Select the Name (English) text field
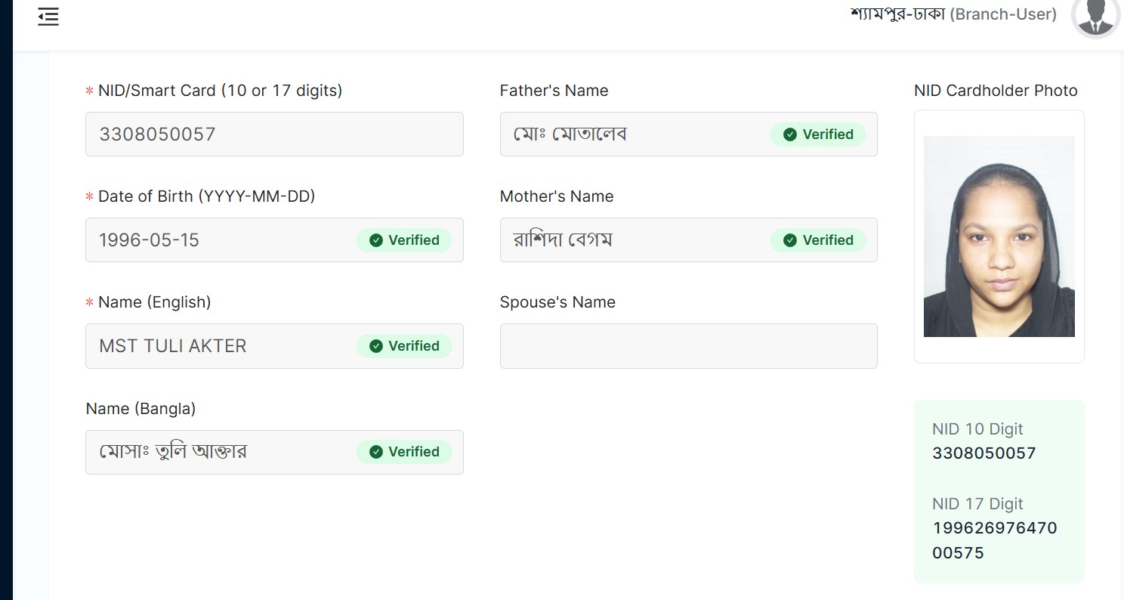1124x600 pixels. tap(219, 346)
